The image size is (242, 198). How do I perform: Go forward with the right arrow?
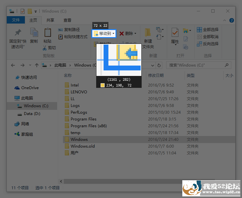tap(23, 65)
